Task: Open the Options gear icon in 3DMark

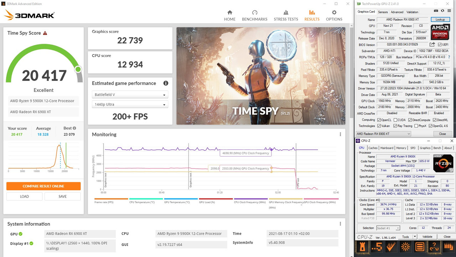Action: pyautogui.click(x=334, y=12)
